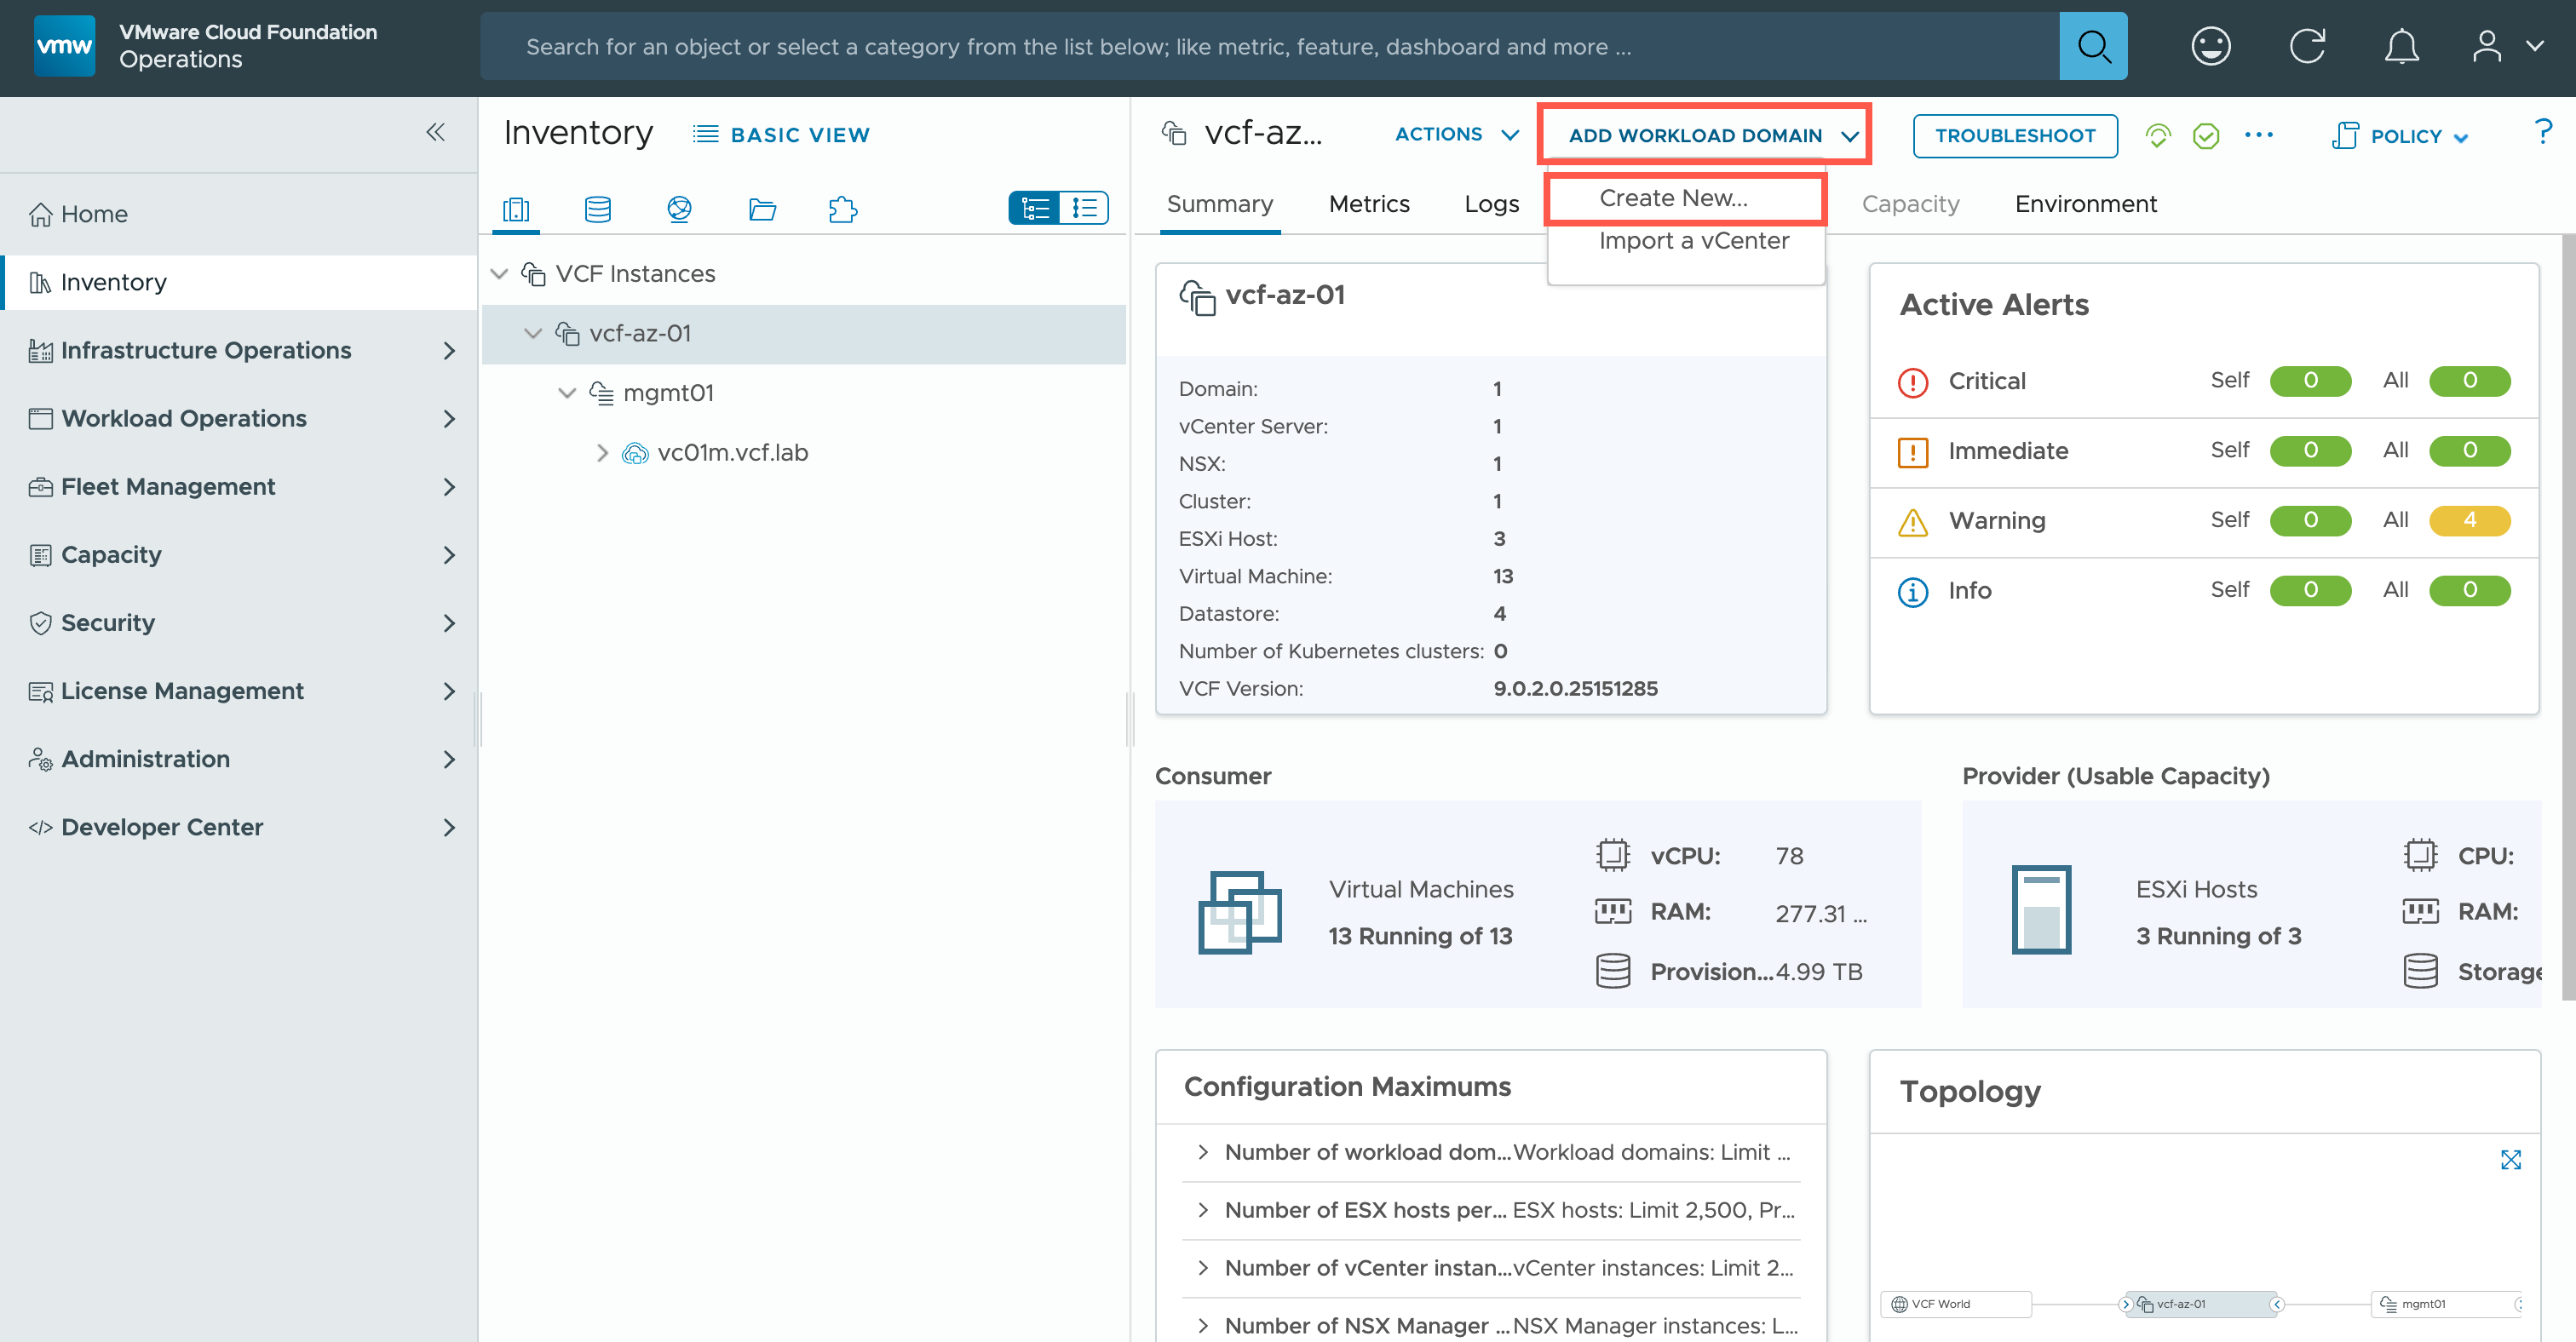Screen dimensions: 2576x1342
Task: Choose Import a vCenter menu option
Action: pyautogui.click(x=1693, y=241)
